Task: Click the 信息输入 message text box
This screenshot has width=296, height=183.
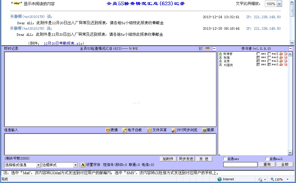Action: click(110, 144)
